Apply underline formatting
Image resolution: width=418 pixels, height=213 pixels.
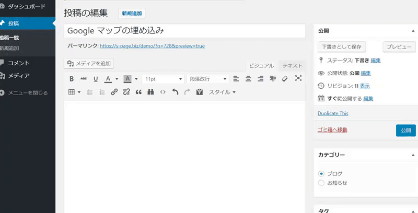(96, 79)
